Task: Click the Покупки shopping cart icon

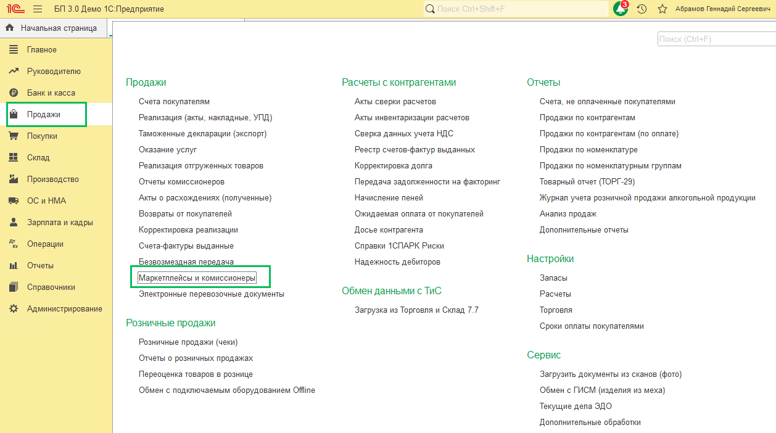Action: pyautogui.click(x=14, y=136)
